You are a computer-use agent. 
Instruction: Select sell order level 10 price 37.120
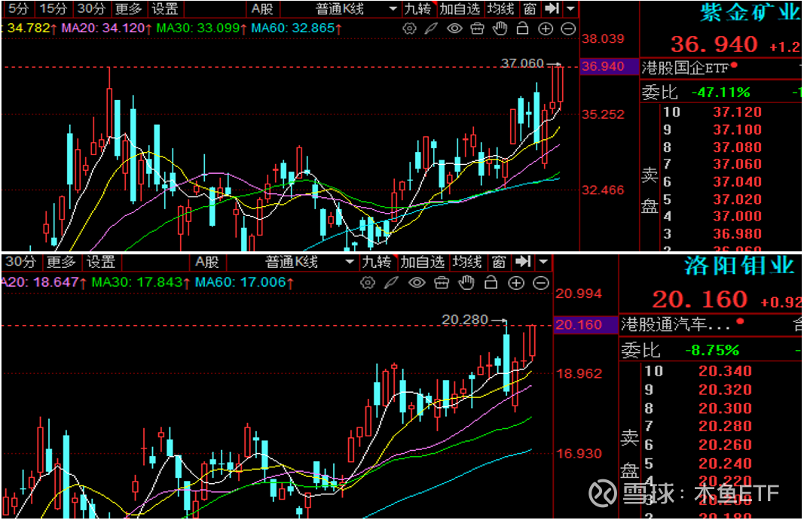point(737,111)
